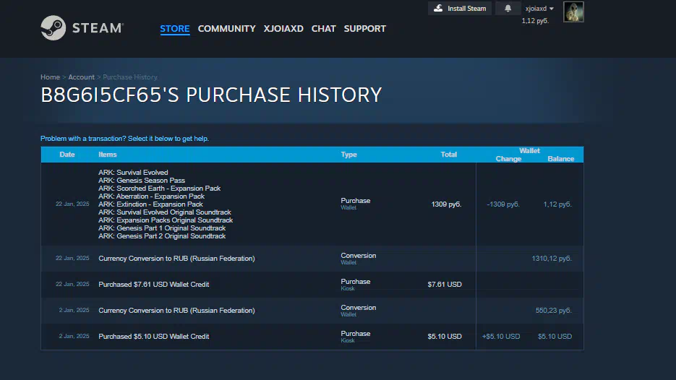Select ARK: Aberration - Expansion Pack
Screen dimensions: 676x380
point(151,196)
